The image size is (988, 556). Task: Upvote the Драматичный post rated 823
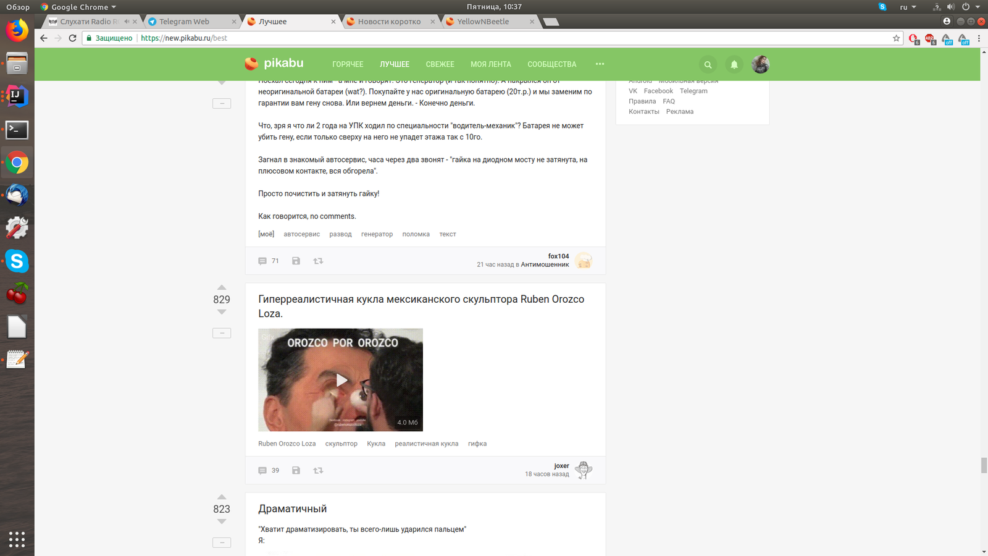[222, 497]
